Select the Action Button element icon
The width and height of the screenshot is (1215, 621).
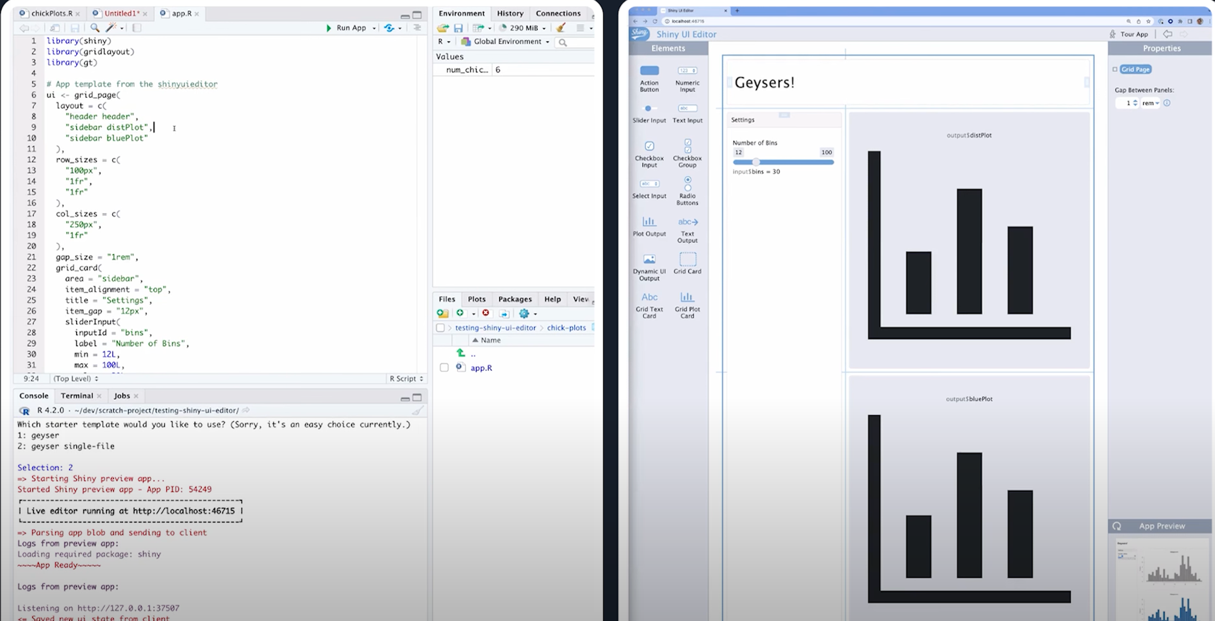[x=649, y=71]
